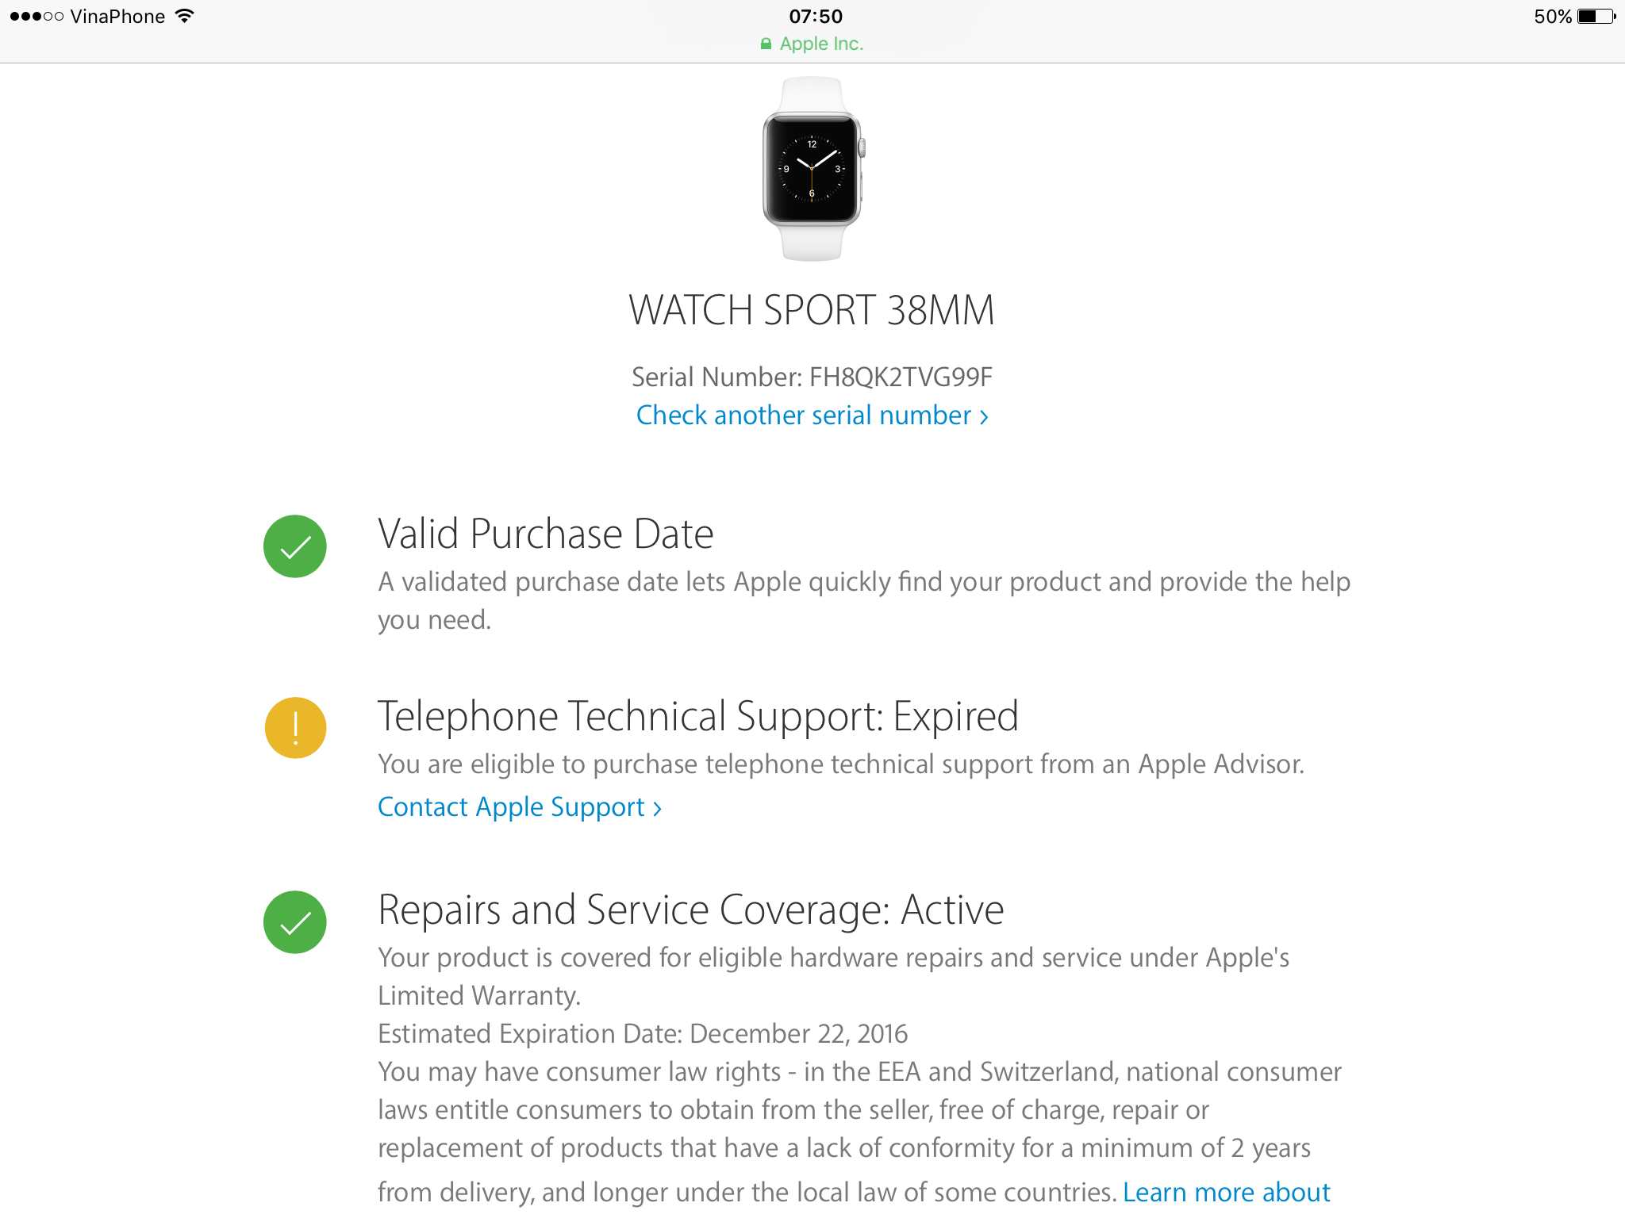Image resolution: width=1625 pixels, height=1218 pixels.
Task: Click the serial number FH8QK2TVG99F text
Action: coord(901,377)
